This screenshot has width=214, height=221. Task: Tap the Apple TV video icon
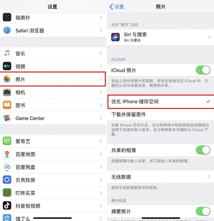(7, 66)
